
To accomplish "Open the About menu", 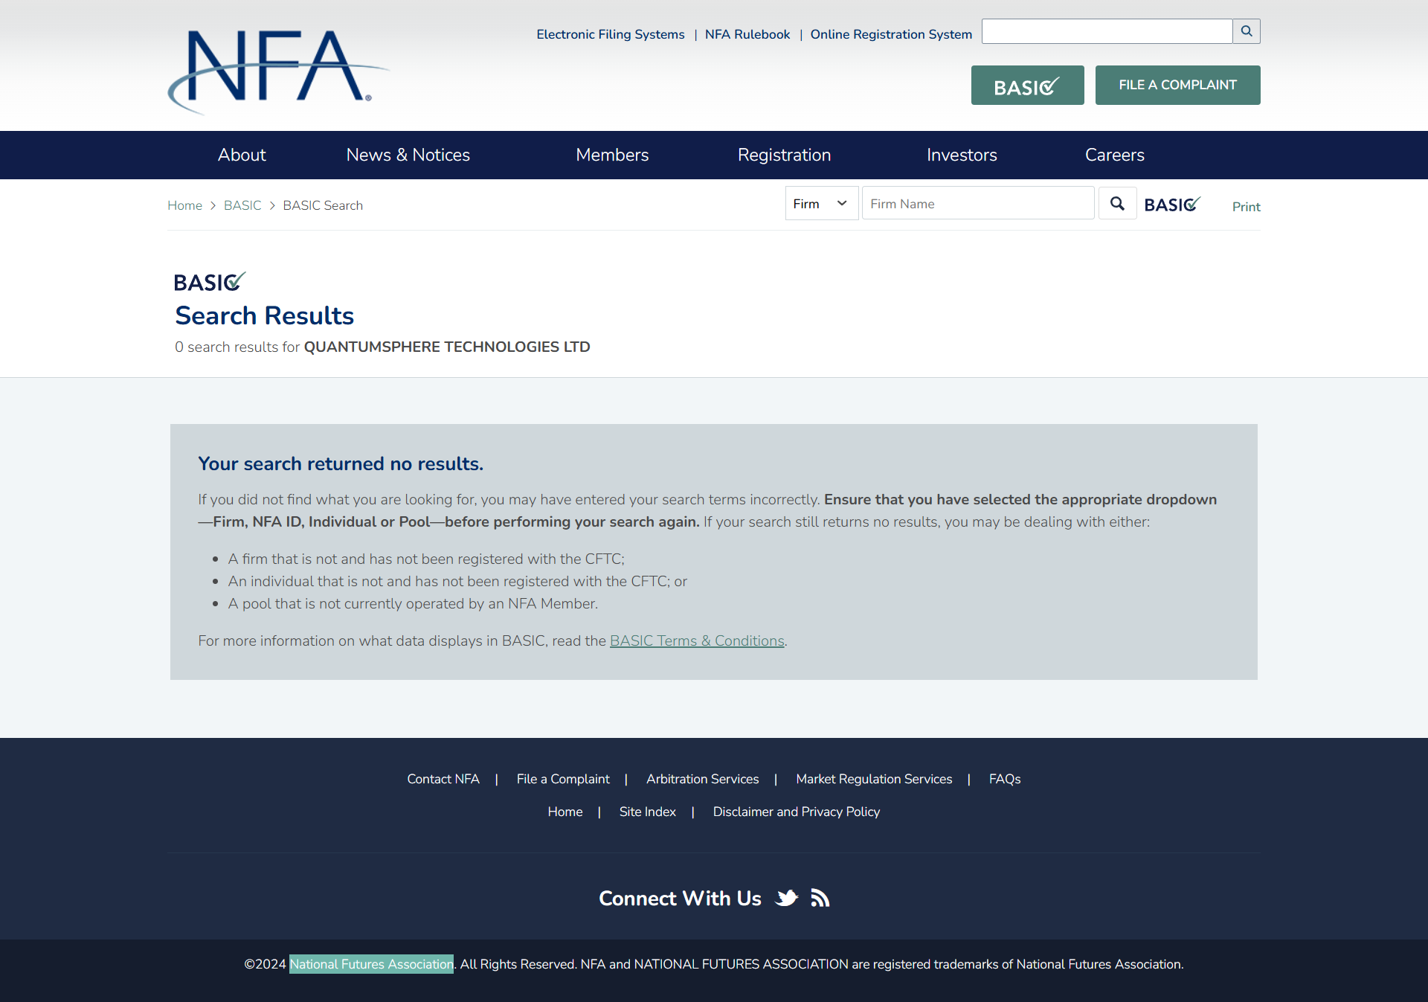I will point(242,155).
